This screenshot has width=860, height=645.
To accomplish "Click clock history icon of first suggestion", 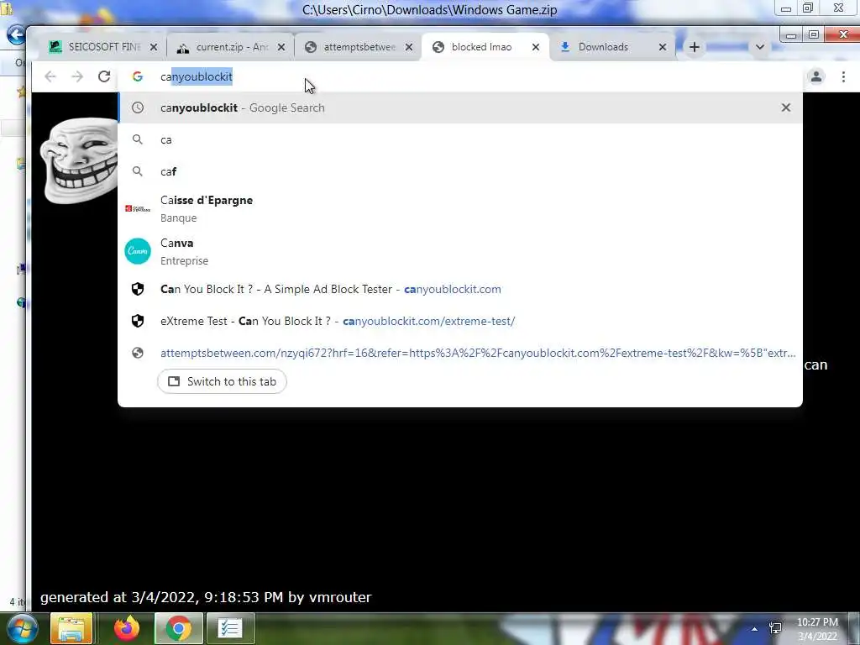I will tap(138, 107).
